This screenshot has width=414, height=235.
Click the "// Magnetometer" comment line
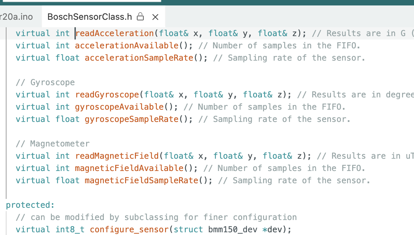pyautogui.click(x=53, y=144)
